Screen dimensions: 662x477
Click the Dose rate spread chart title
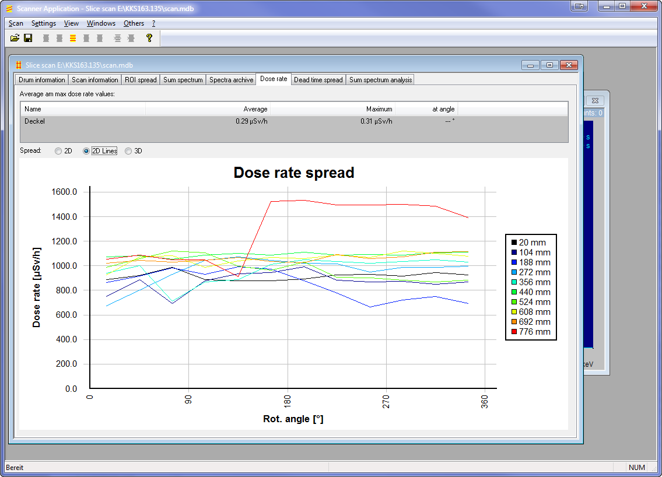pos(294,173)
